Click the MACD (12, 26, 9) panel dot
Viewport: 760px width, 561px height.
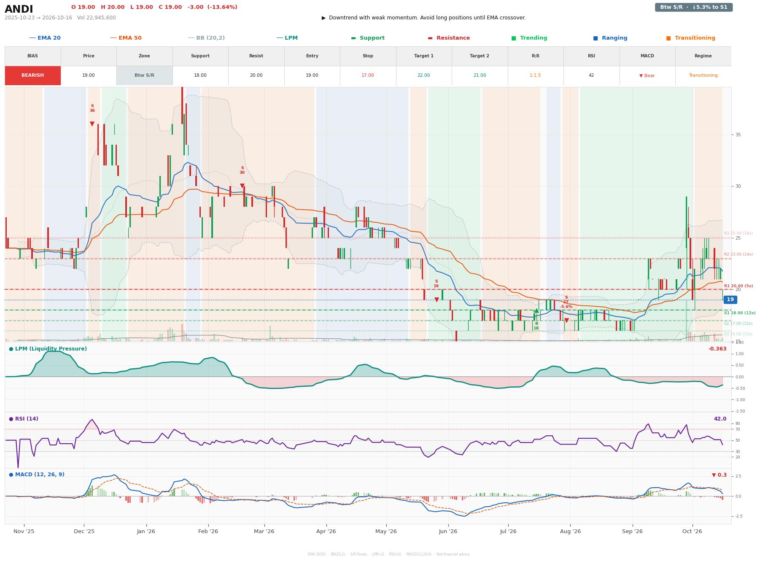pos(11,475)
